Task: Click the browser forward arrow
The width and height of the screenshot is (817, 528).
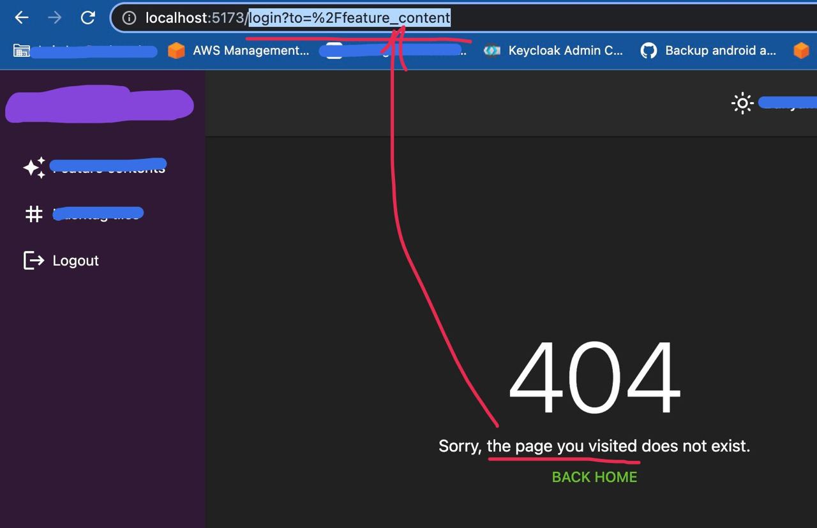Action: (55, 18)
